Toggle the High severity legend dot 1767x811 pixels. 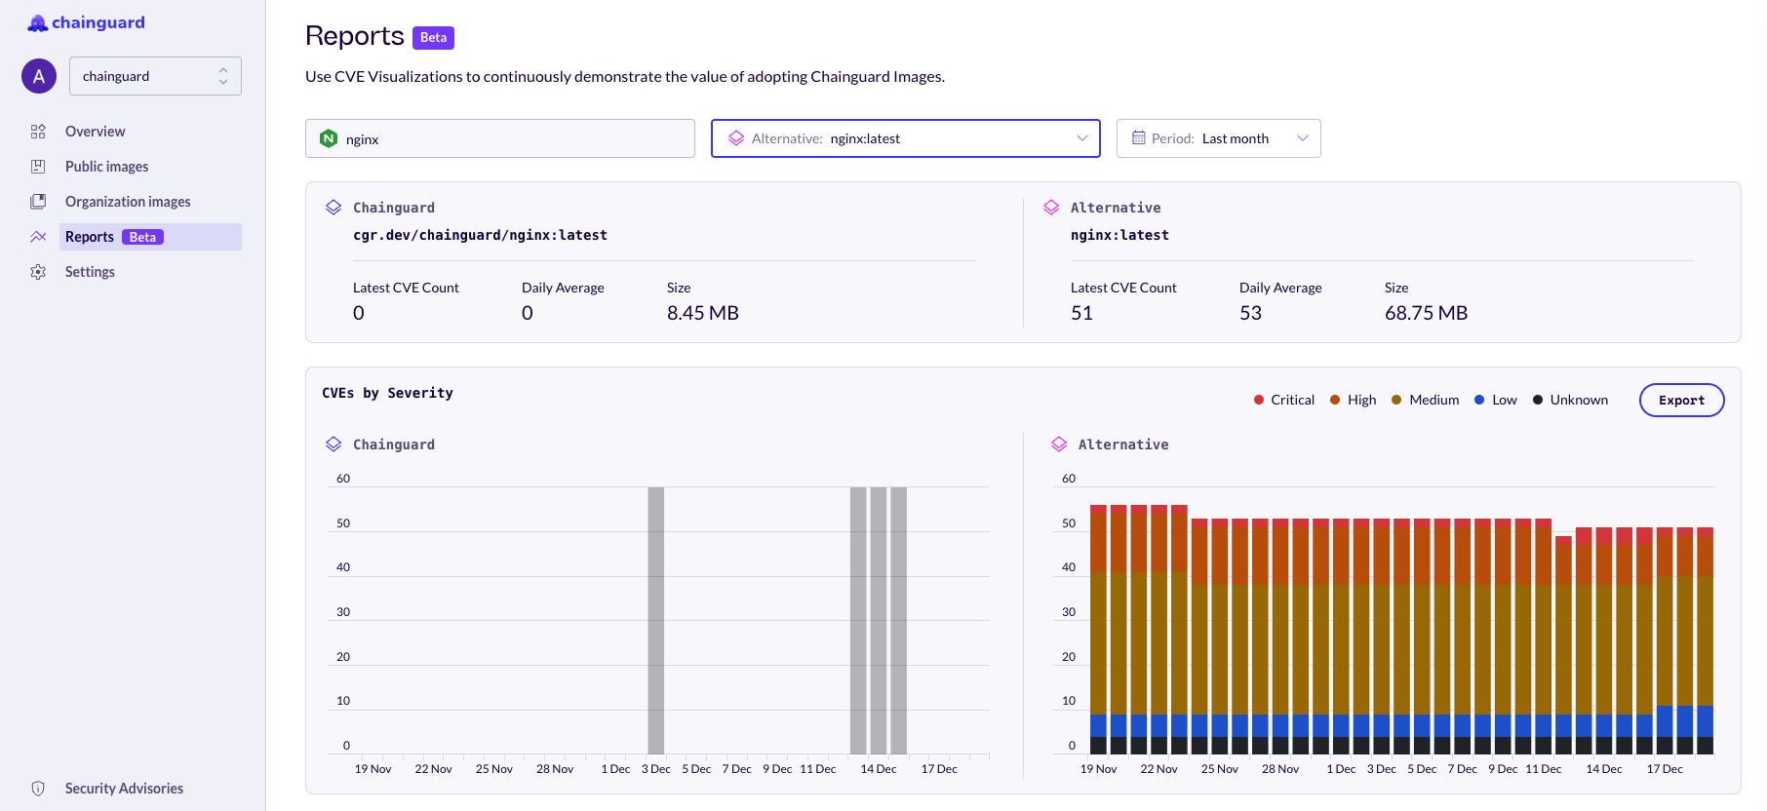[1335, 400]
